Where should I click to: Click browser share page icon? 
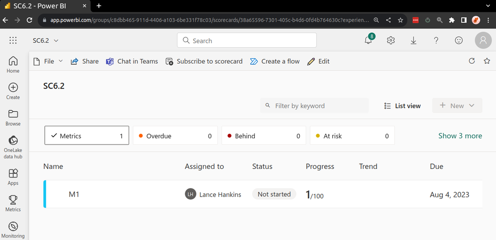tap(388, 20)
